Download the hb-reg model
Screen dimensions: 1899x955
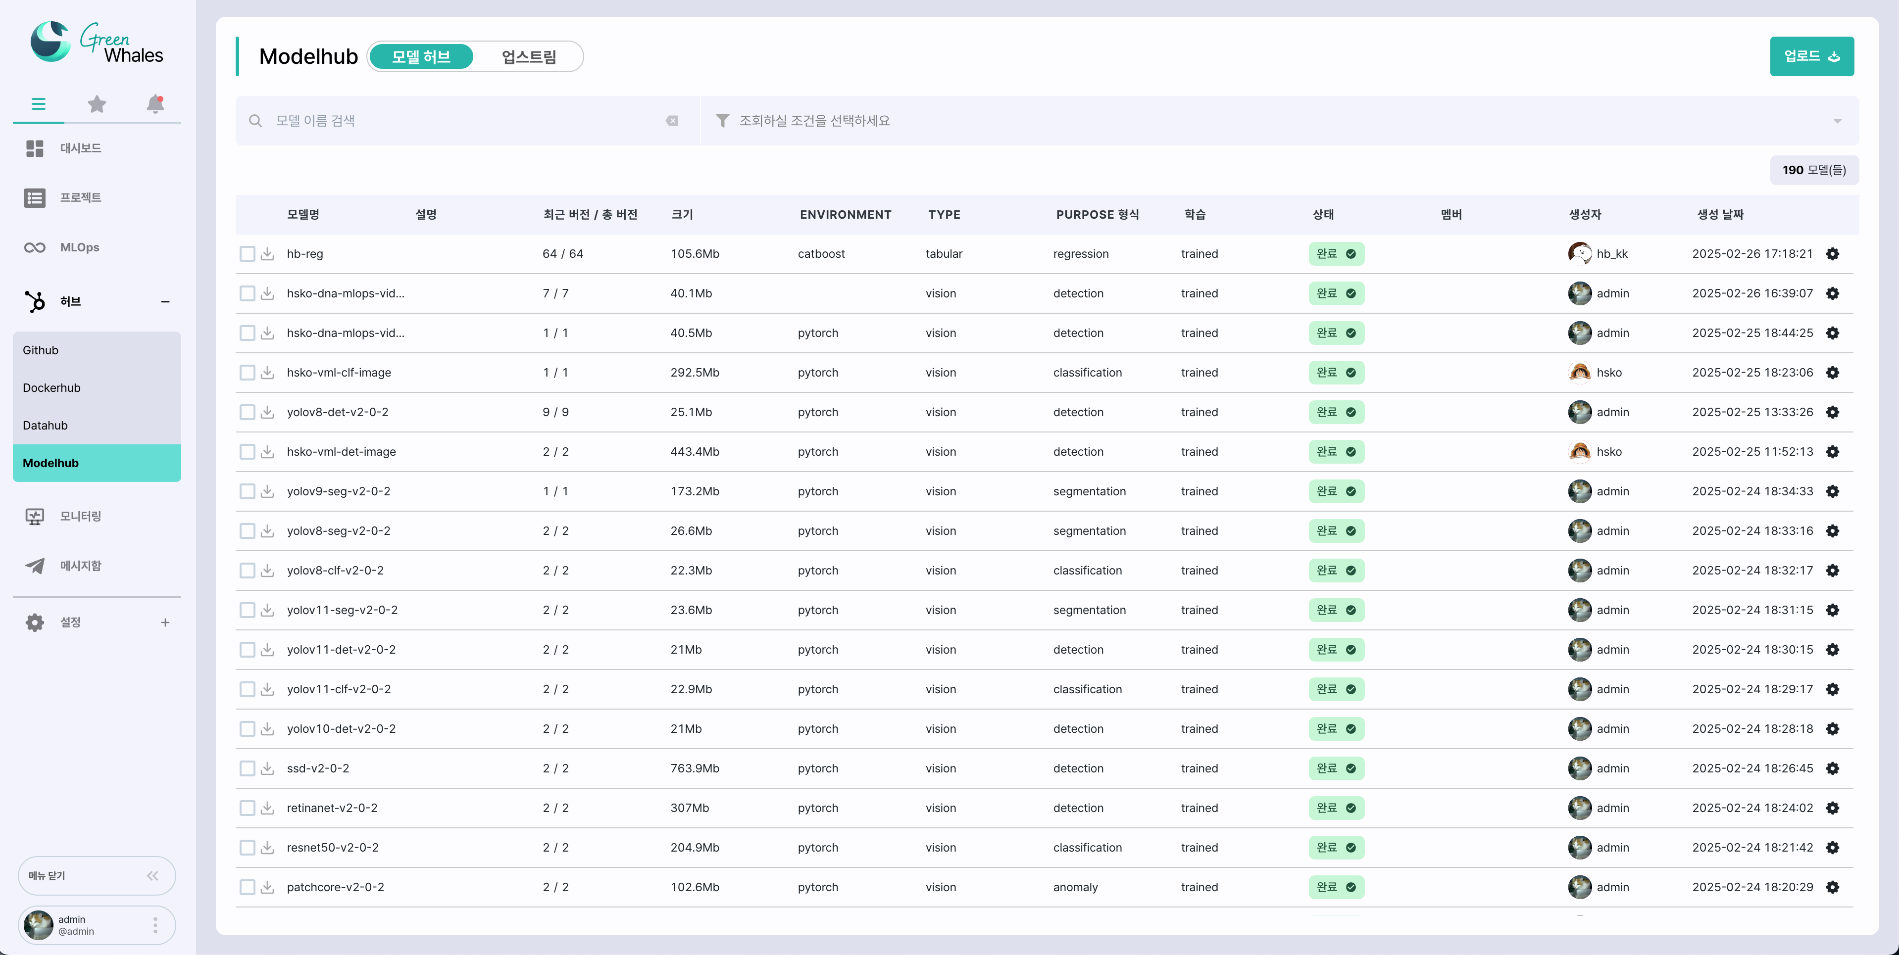pyautogui.click(x=268, y=253)
